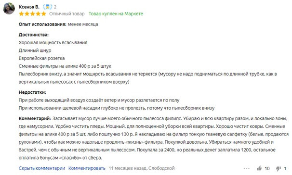Click the fourth rating star
292x175 pixels.
38,14
